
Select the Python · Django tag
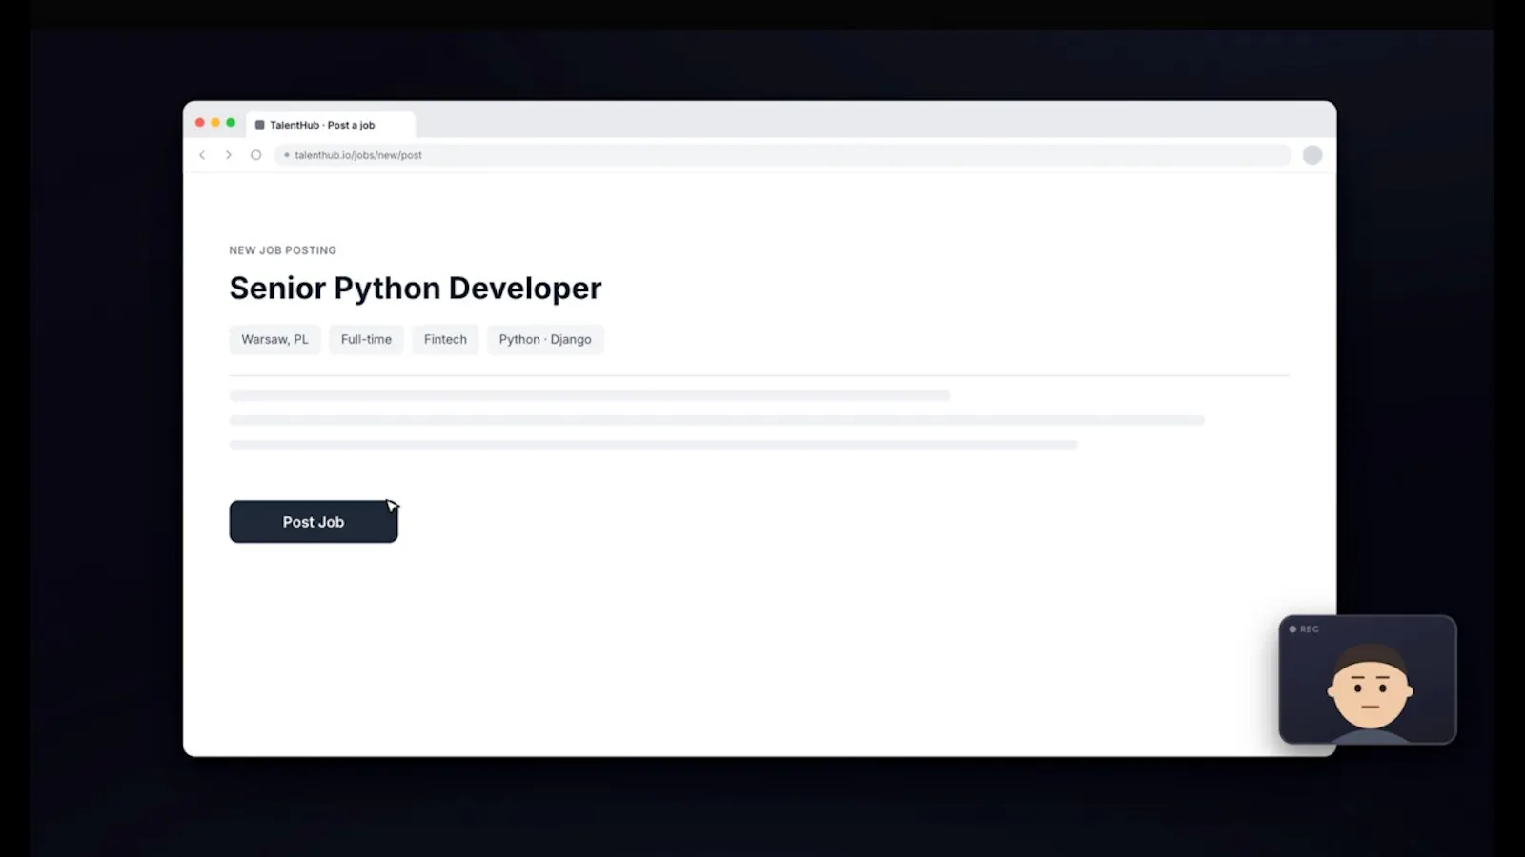pyautogui.click(x=545, y=340)
